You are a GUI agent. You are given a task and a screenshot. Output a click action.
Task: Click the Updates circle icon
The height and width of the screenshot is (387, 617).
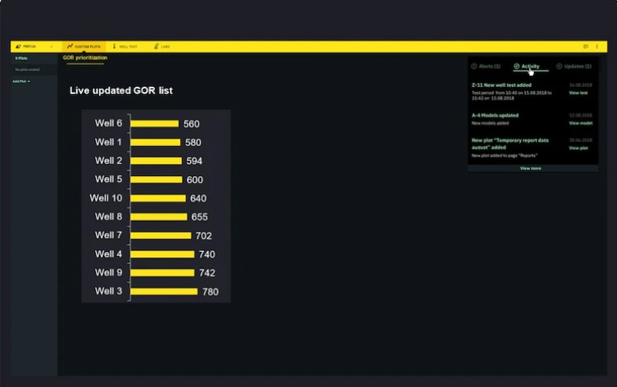(x=560, y=66)
